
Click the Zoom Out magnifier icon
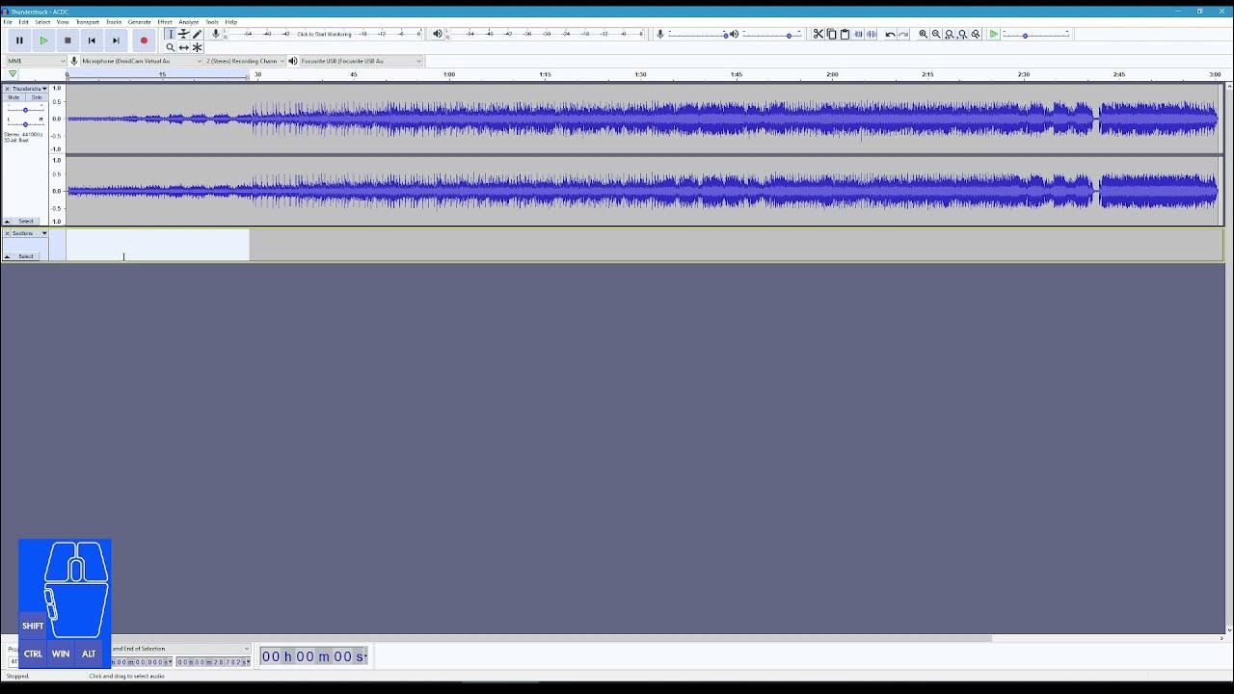click(936, 34)
